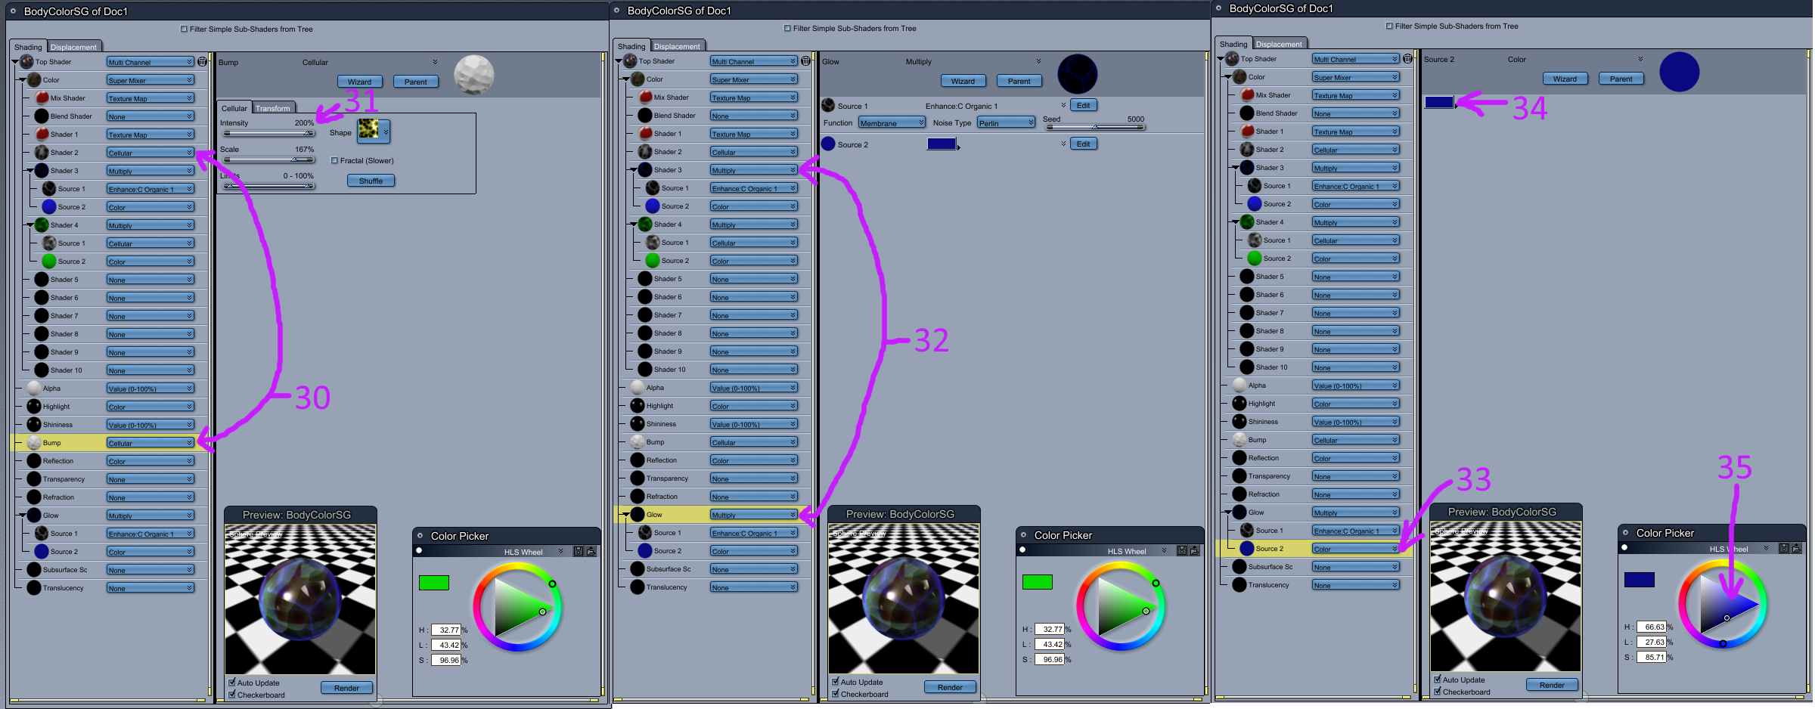Toggle Auto Update in the left preview
The image size is (1815, 709).
click(232, 683)
